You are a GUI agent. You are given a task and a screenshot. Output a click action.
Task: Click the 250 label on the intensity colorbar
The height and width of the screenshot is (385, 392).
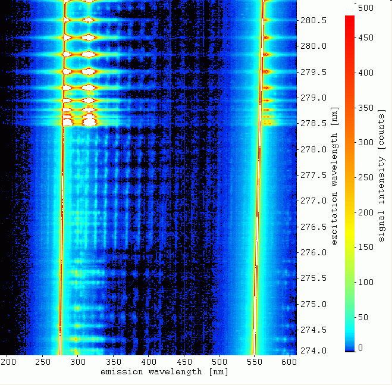(365, 178)
